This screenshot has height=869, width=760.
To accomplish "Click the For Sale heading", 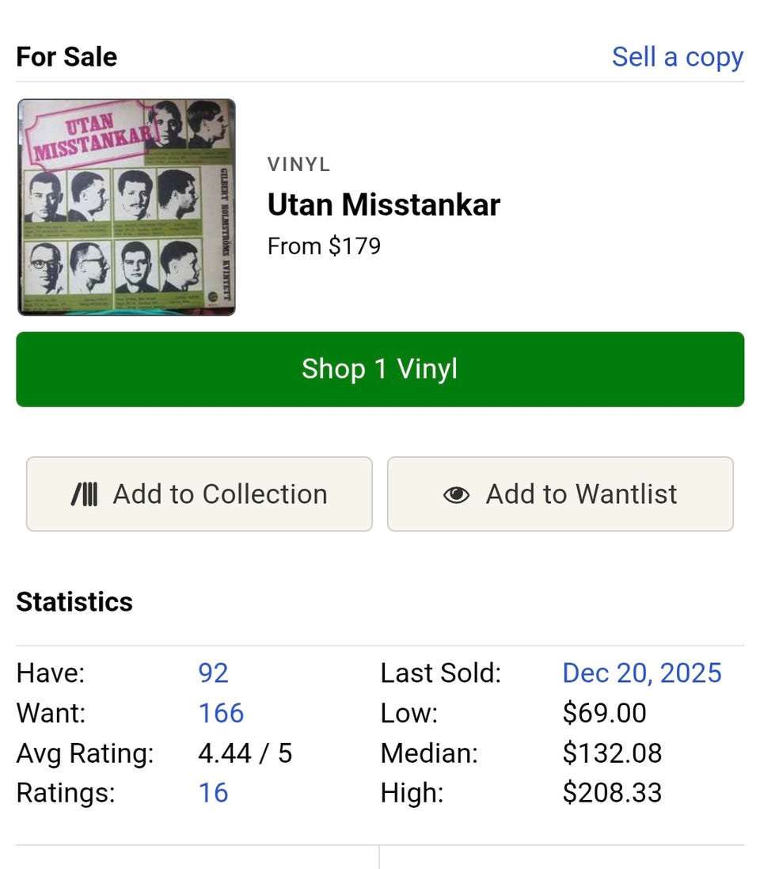I will 66,57.
